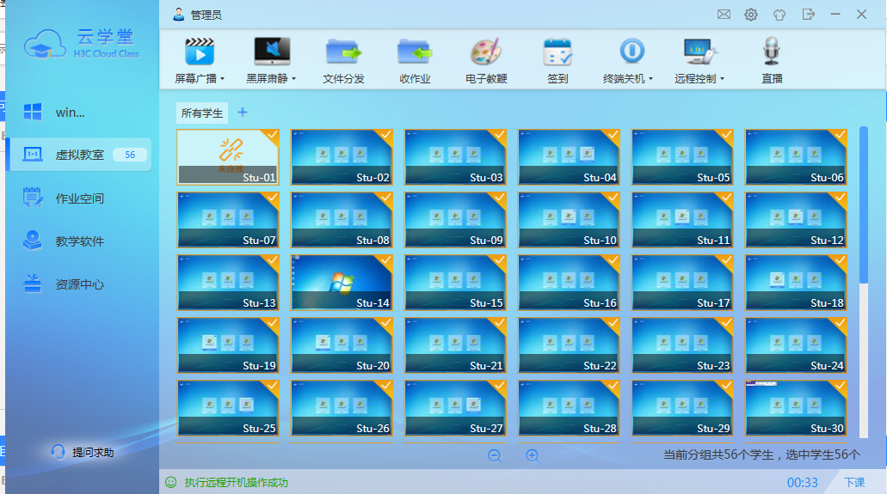This screenshot has width=887, height=494.
Task: Select the Stu-03 student thumbnail
Action: 455,157
